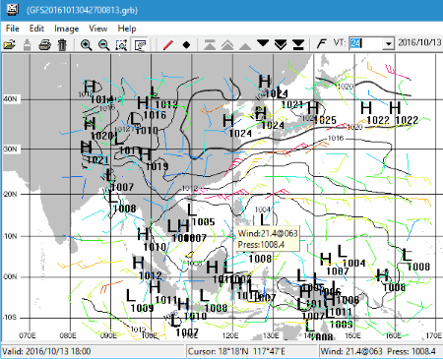443x359 pixels.
Task: Click inside the VT value field
Action: [x=366, y=43]
